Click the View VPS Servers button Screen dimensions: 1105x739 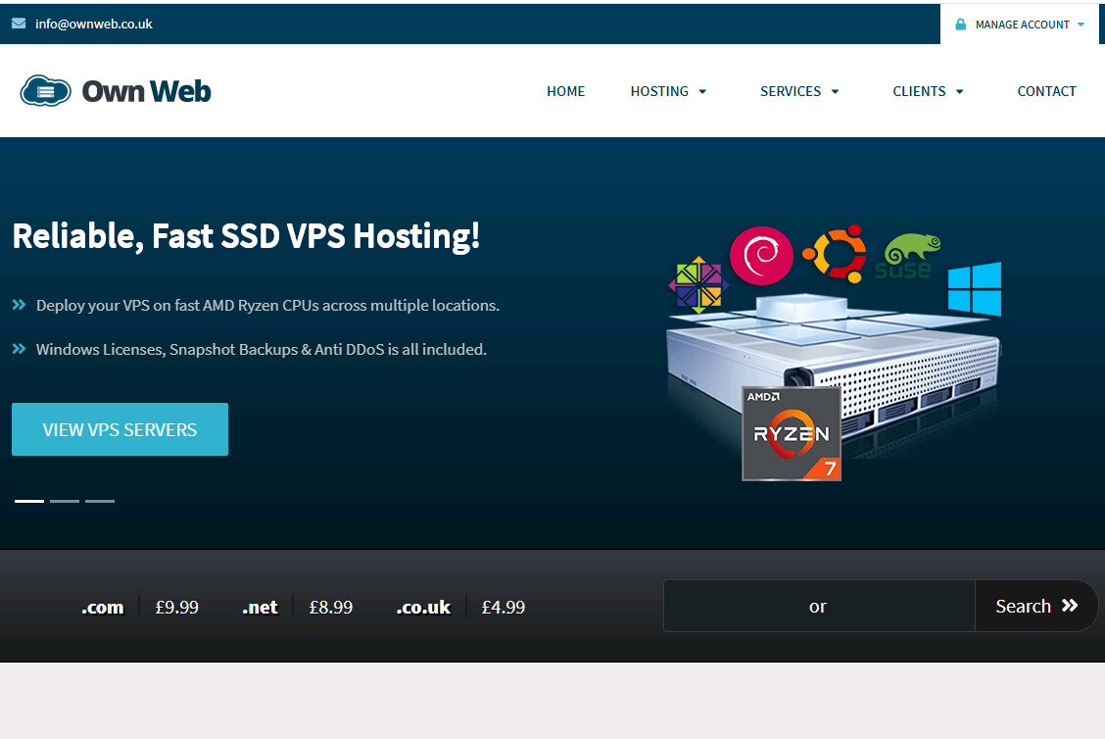[x=120, y=429]
